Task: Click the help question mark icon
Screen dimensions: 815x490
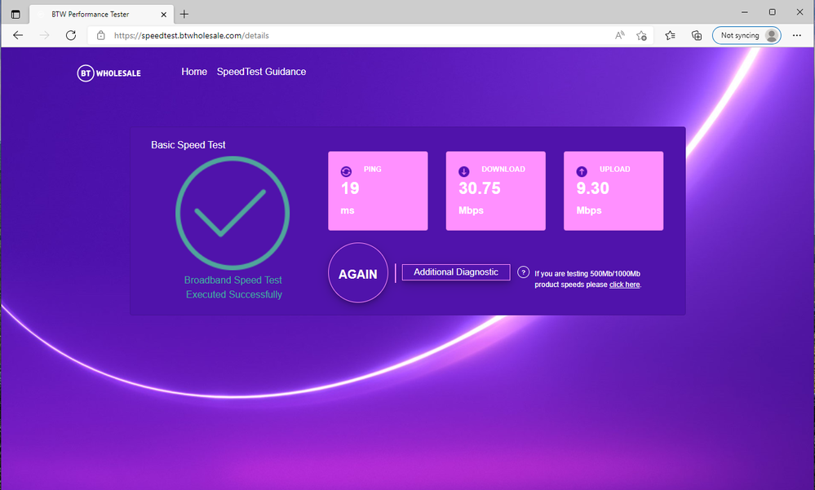Action: [524, 272]
